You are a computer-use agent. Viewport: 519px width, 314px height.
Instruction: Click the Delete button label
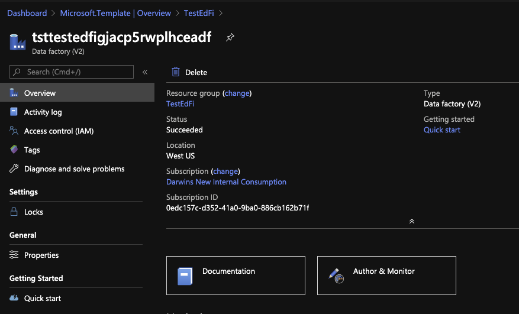pyautogui.click(x=196, y=72)
